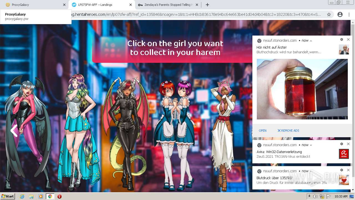Bookmark this page with the star icon
The width and height of the screenshot is (355, 200).
(329, 14)
